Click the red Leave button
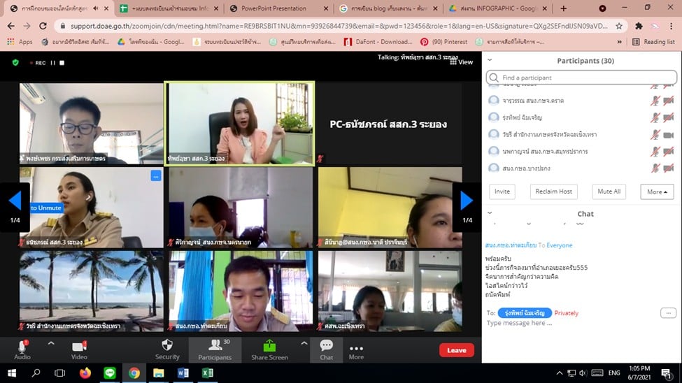Image resolution: width=682 pixels, height=383 pixels. (x=456, y=350)
